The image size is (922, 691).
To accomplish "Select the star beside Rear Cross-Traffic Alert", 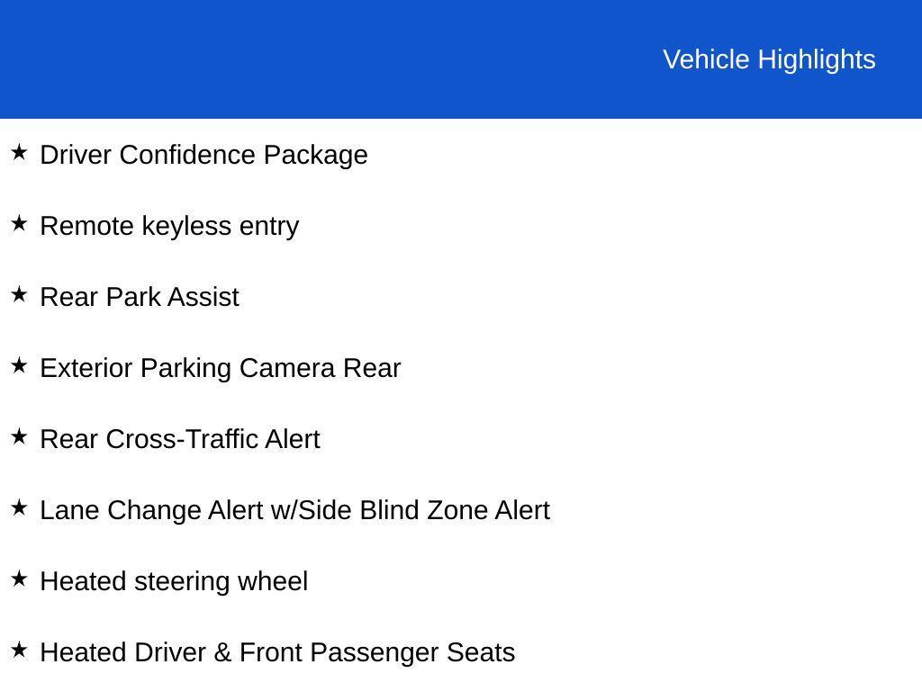I will 19,437.
